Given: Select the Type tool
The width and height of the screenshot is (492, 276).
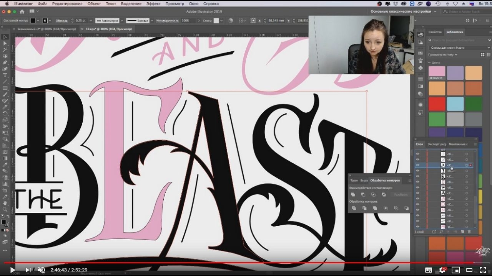Looking at the screenshot, I should 5,75.
